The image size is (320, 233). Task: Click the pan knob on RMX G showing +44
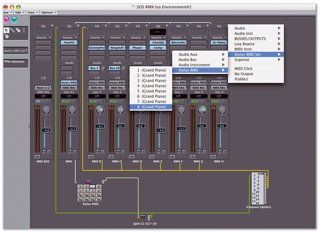tap(202, 110)
